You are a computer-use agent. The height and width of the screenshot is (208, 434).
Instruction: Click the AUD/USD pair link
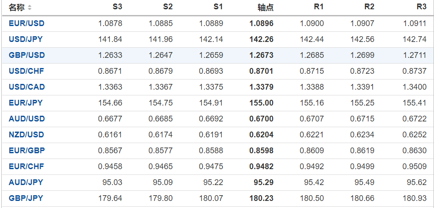coord(27,119)
